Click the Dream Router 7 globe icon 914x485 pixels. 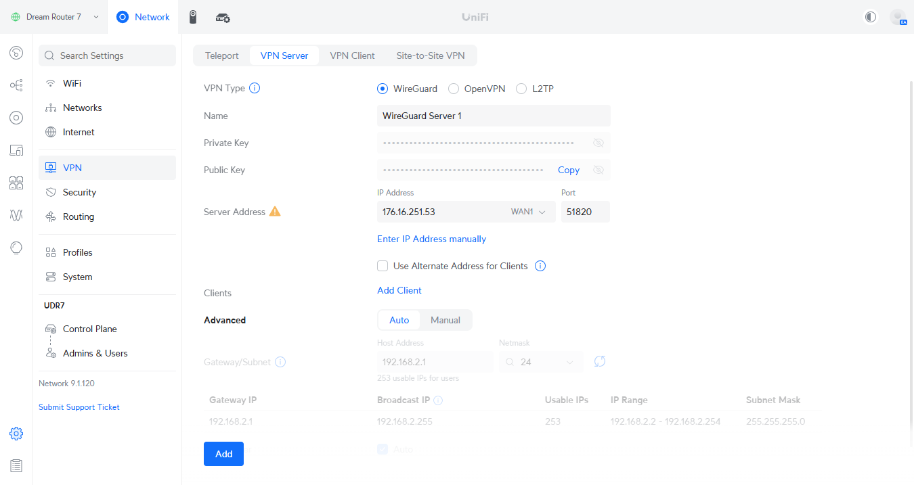(x=16, y=17)
